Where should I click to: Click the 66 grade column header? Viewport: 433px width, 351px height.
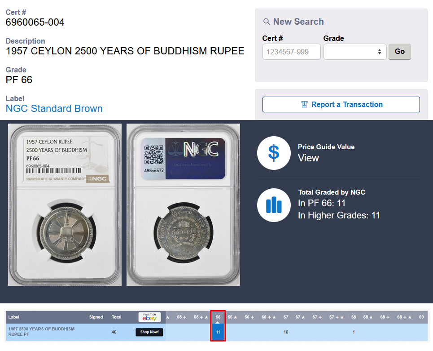(218, 317)
